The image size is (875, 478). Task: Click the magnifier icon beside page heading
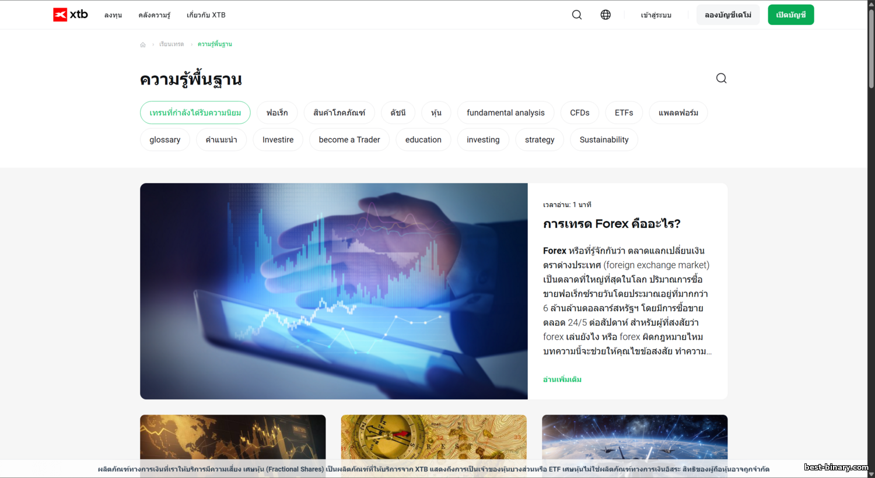coord(722,78)
